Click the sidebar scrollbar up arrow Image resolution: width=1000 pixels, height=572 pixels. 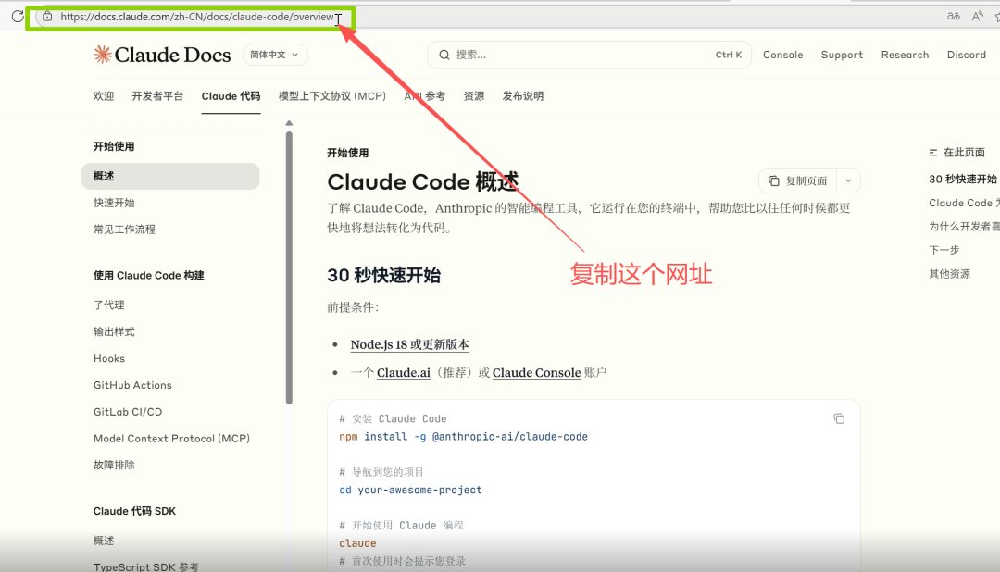pyautogui.click(x=289, y=123)
